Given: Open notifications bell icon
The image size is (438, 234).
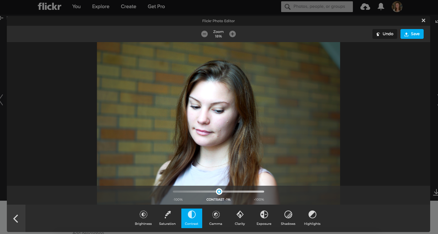Looking at the screenshot, I should (x=381, y=7).
